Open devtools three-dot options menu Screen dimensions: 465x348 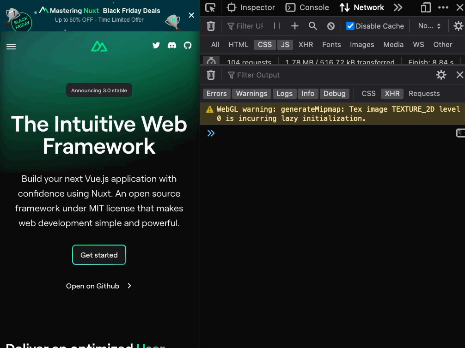pyautogui.click(x=443, y=7)
